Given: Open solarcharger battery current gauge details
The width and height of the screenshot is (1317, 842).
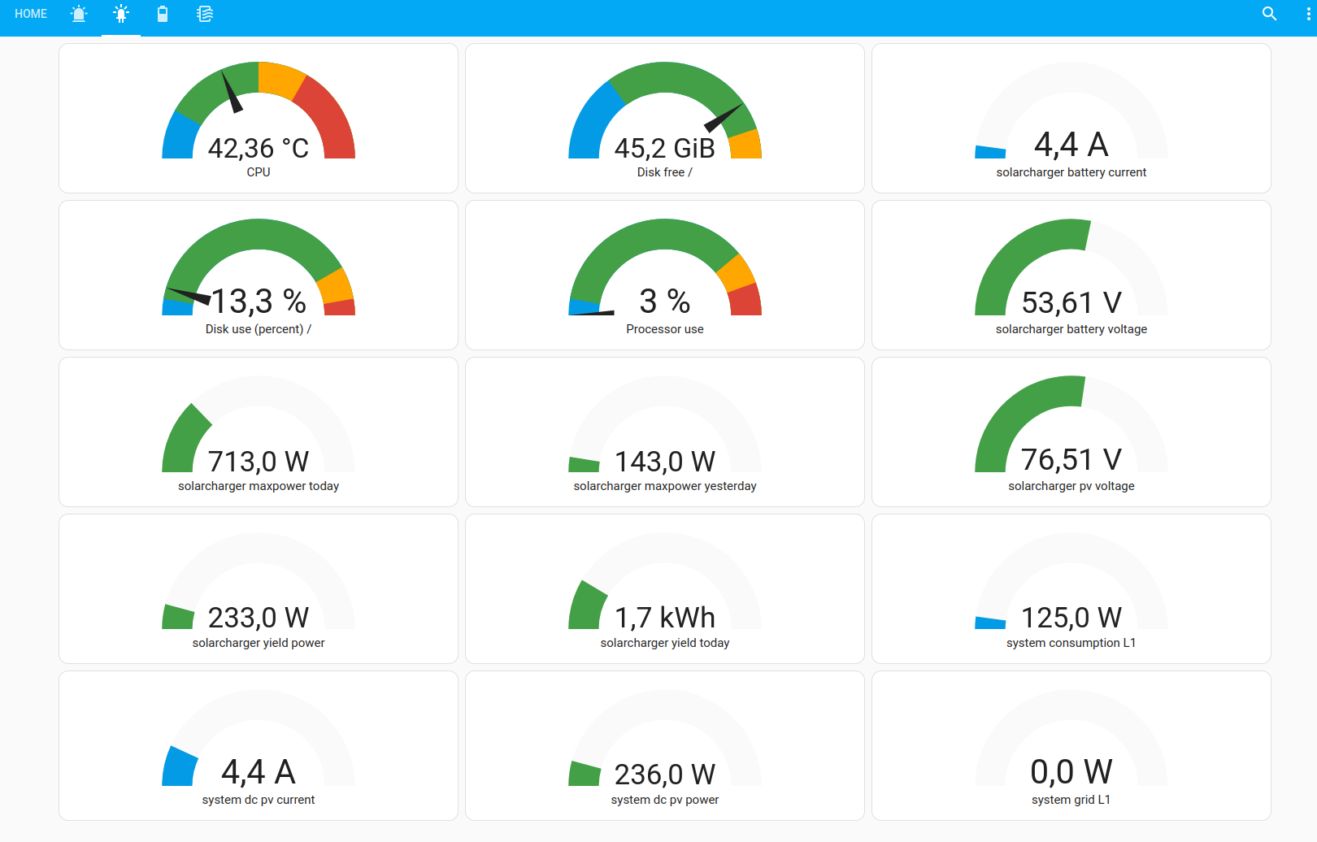Looking at the screenshot, I should 1071,119.
